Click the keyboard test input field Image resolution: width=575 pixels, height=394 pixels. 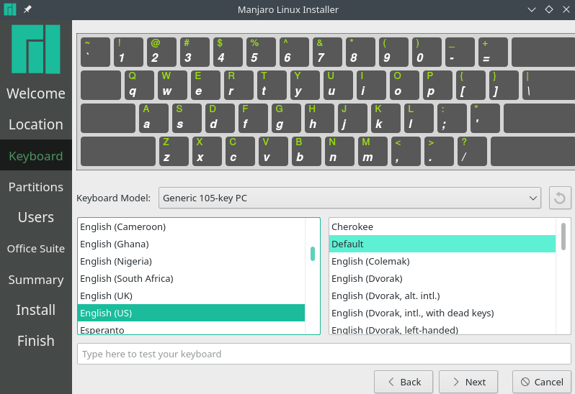click(324, 354)
